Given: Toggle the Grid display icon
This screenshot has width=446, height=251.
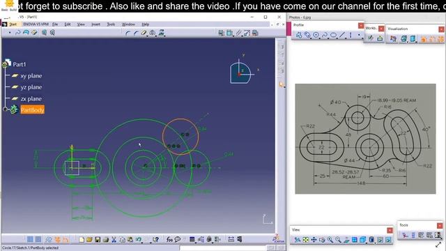Looking at the screenshot, I should pos(30,240).
